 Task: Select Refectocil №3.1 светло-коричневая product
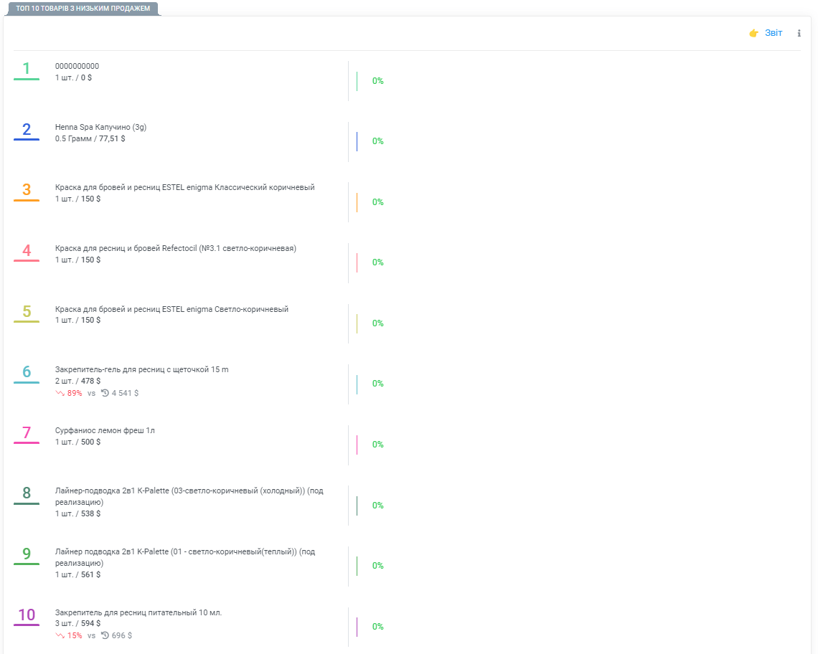[x=176, y=248]
